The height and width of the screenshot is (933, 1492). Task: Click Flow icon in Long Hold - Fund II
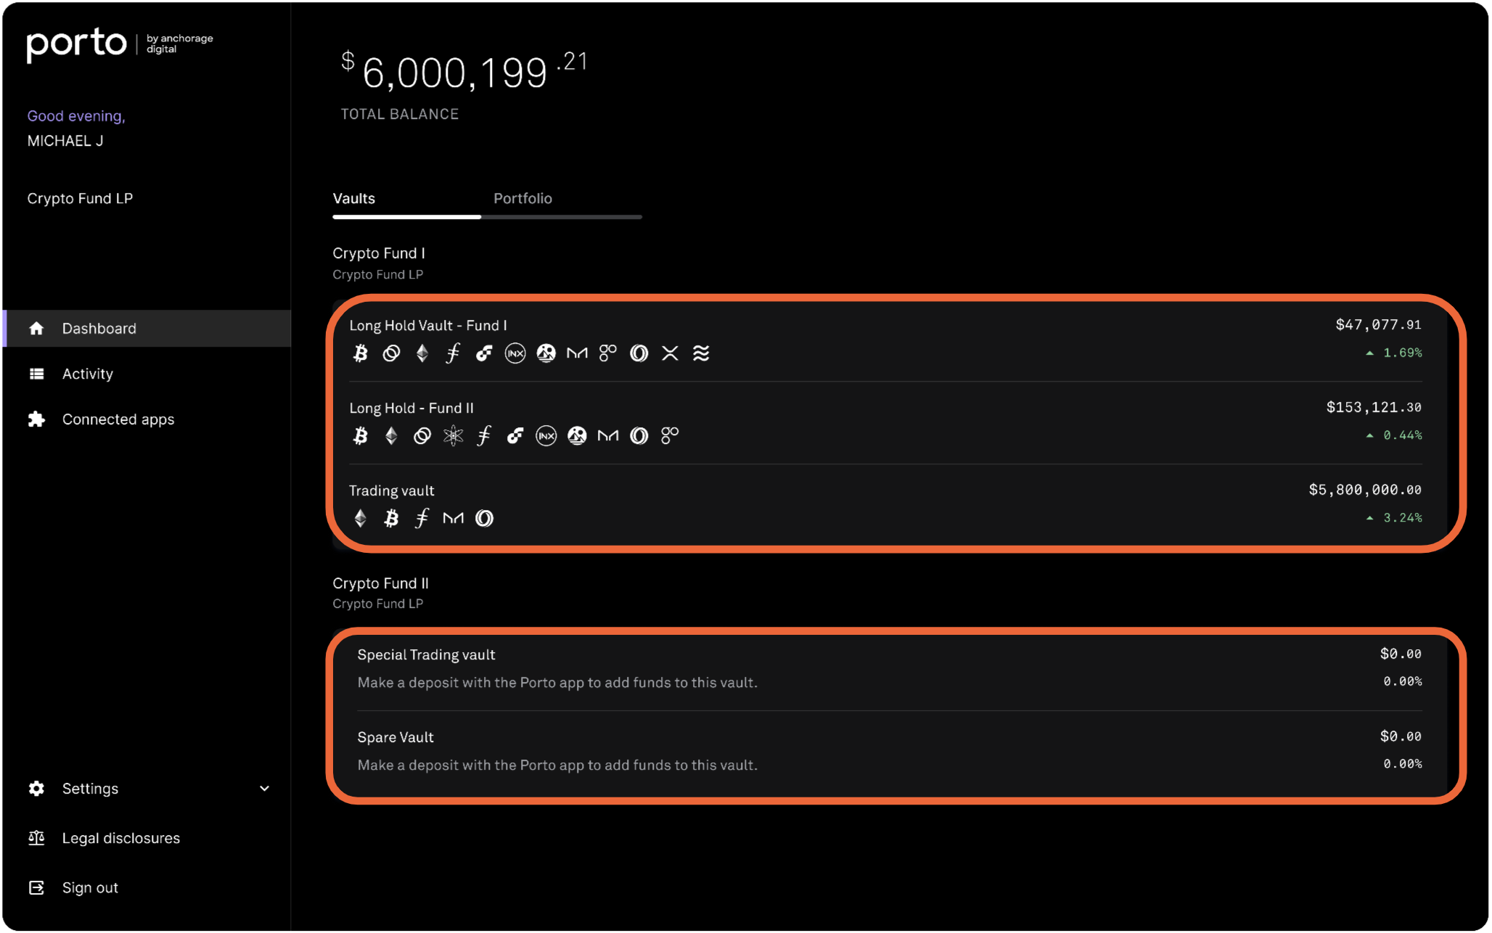point(515,436)
